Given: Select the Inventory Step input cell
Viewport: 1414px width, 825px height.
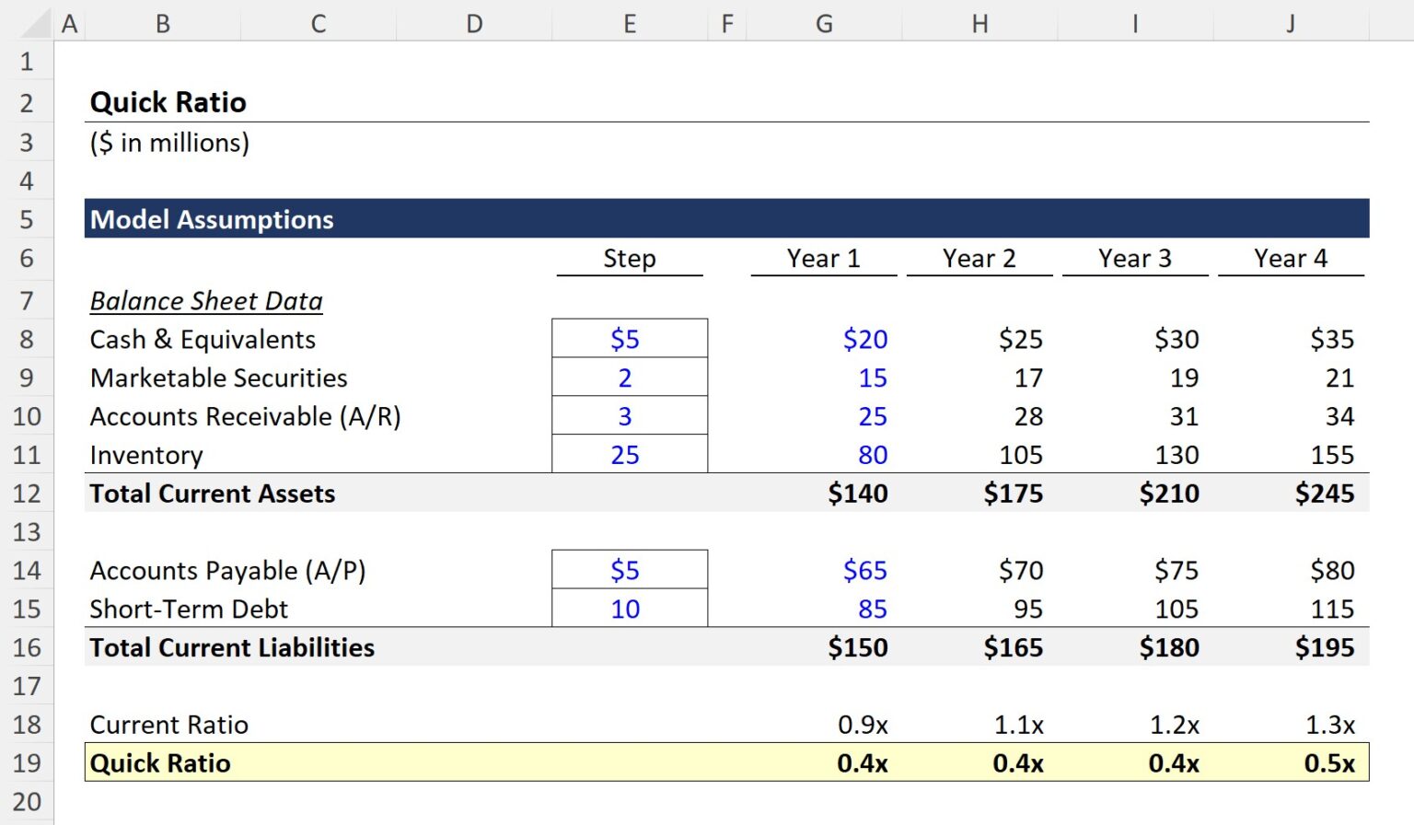Looking at the screenshot, I should pyautogui.click(x=629, y=454).
